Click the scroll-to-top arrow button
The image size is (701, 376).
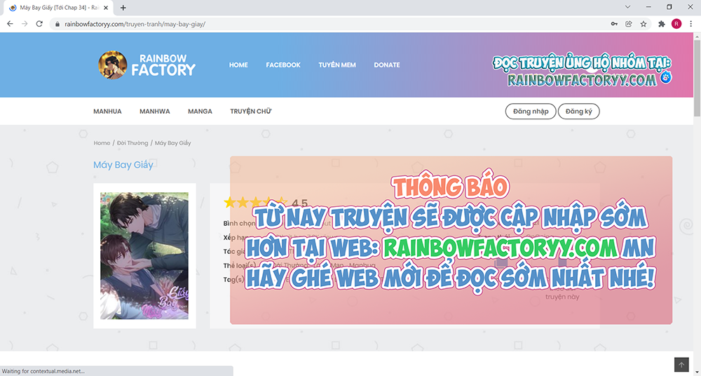click(x=681, y=365)
